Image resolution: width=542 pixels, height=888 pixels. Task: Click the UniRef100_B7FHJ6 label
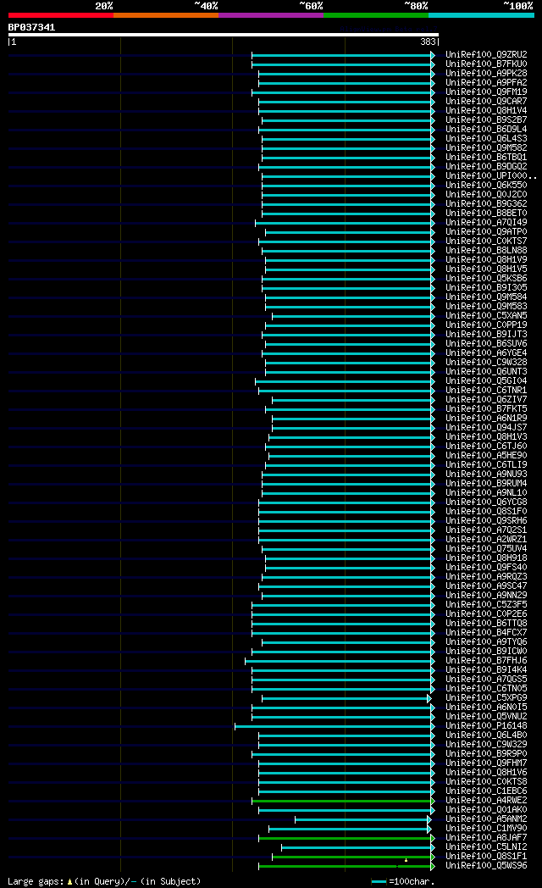[x=486, y=661]
